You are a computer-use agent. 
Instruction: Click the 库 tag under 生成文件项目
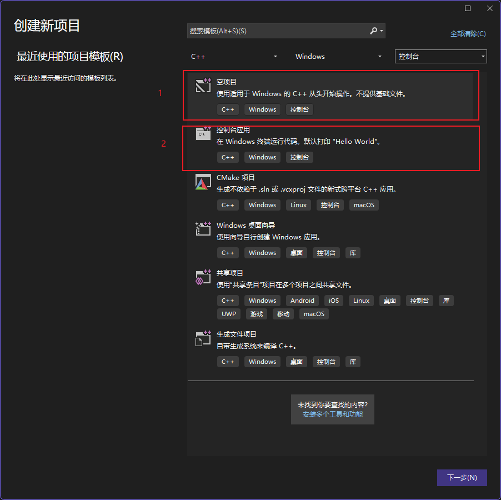tap(353, 362)
